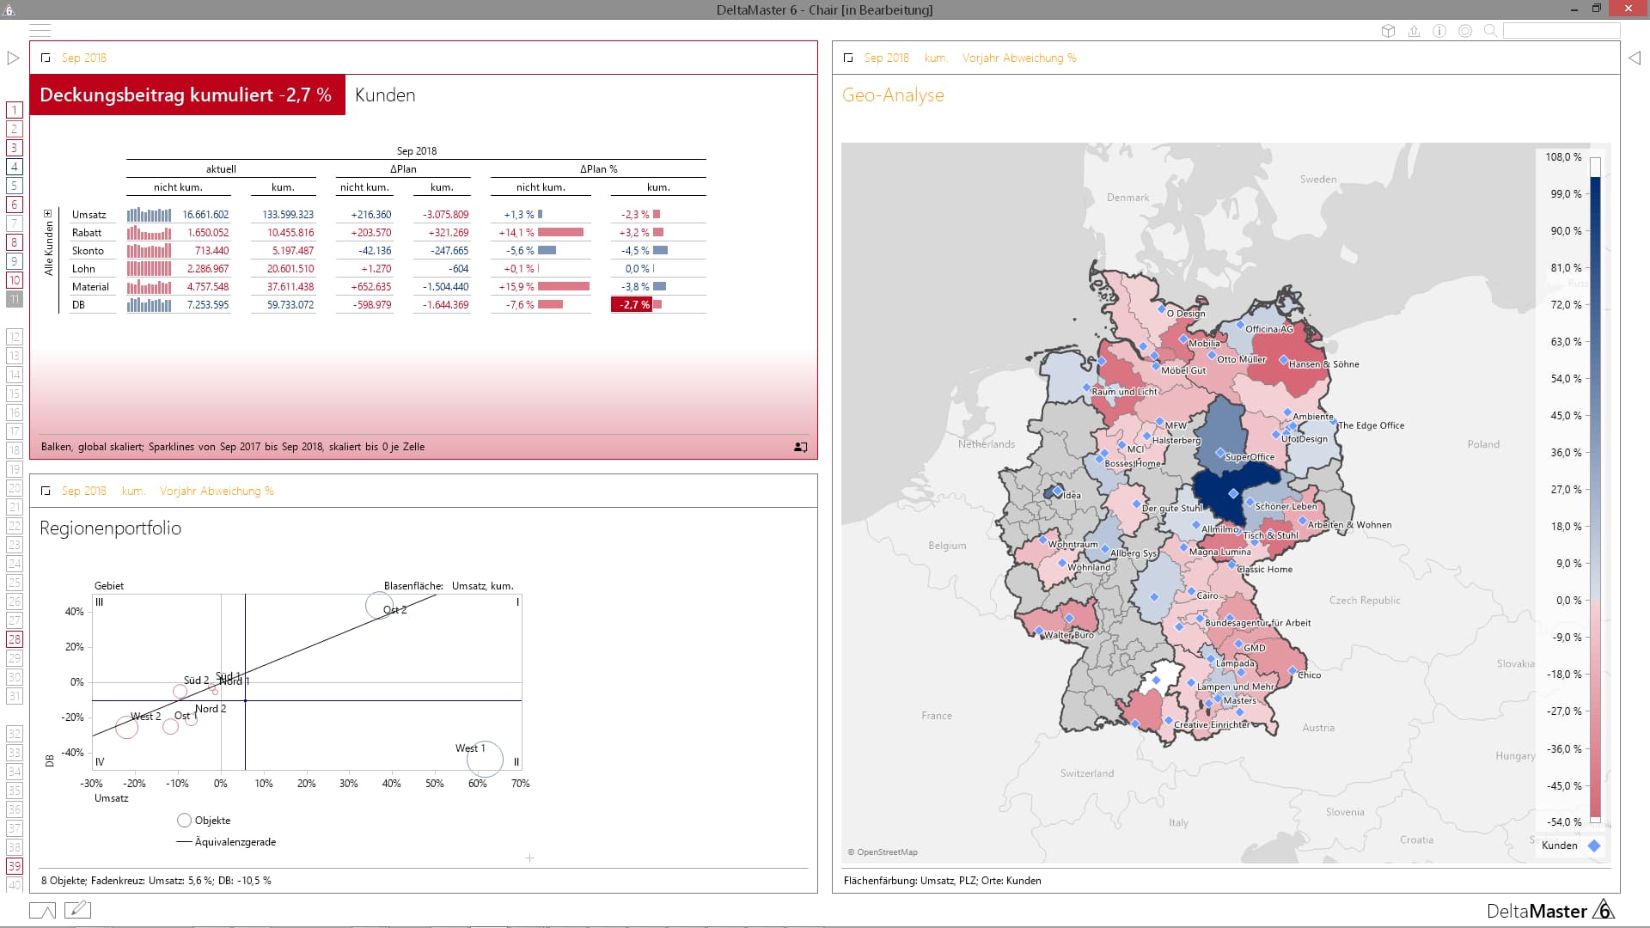Open report number 4 in the sidebar
The image size is (1650, 928).
point(14,167)
